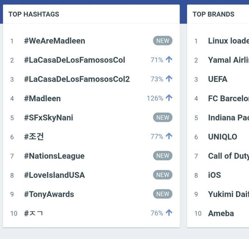Select the #TonyAwards hashtag entry
Viewport: 249px width, 239px height.
click(49, 194)
